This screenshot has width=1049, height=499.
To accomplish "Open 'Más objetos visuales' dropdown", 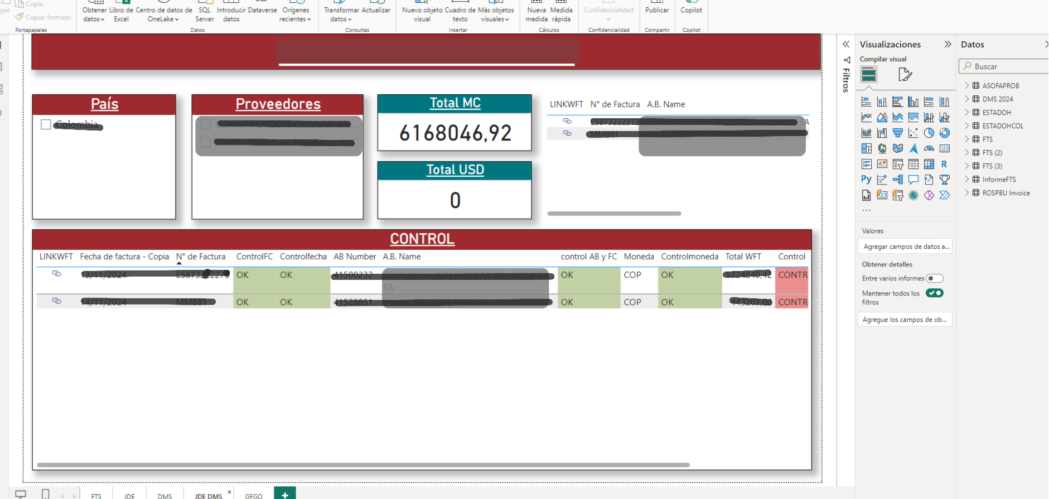I will pyautogui.click(x=496, y=14).
